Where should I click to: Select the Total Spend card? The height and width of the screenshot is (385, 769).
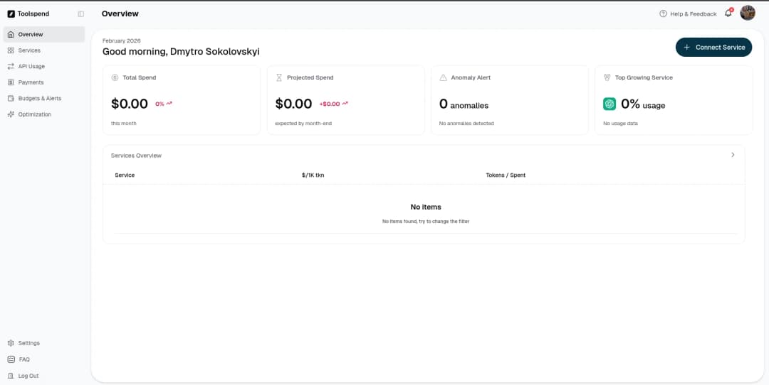[x=182, y=100]
